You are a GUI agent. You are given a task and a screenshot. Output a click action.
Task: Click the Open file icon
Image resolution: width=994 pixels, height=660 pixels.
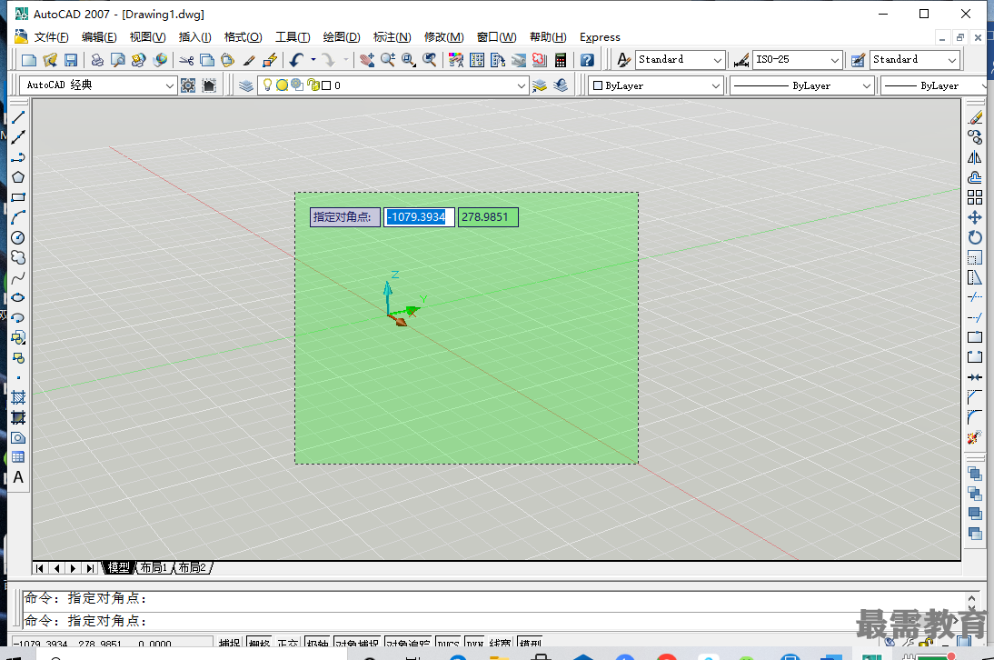50,60
